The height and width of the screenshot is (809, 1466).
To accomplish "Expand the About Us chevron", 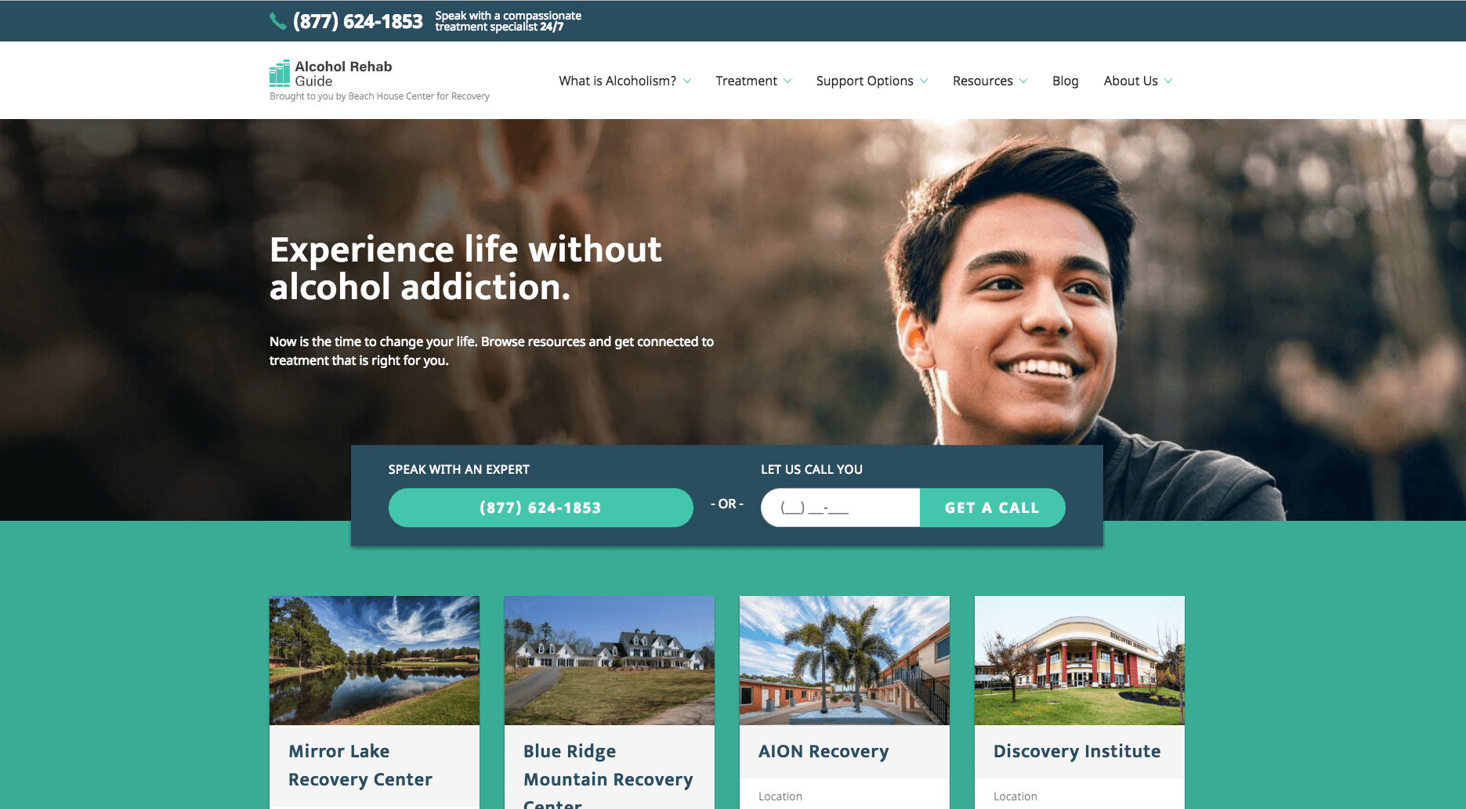I will pyautogui.click(x=1168, y=81).
